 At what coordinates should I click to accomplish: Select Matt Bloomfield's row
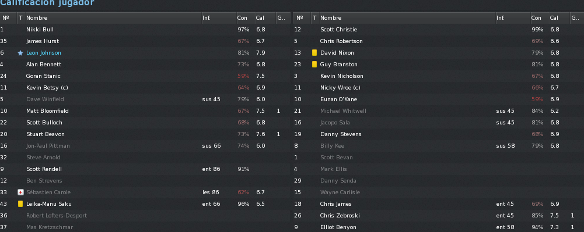click(145, 110)
